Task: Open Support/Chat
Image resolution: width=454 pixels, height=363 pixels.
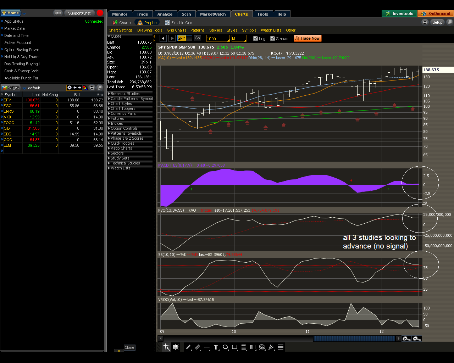Action: (x=79, y=13)
